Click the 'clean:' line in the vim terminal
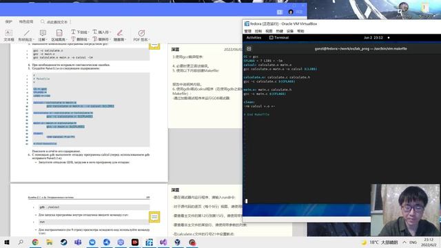This screenshot has height=248, width=441. click(249, 102)
